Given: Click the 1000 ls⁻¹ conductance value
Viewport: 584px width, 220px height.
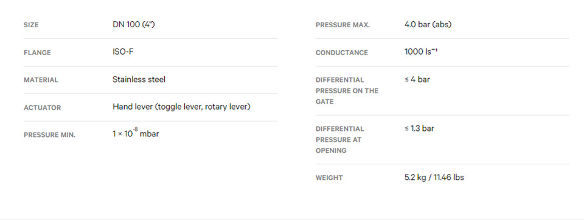Looking at the screenshot, I should click(421, 52).
